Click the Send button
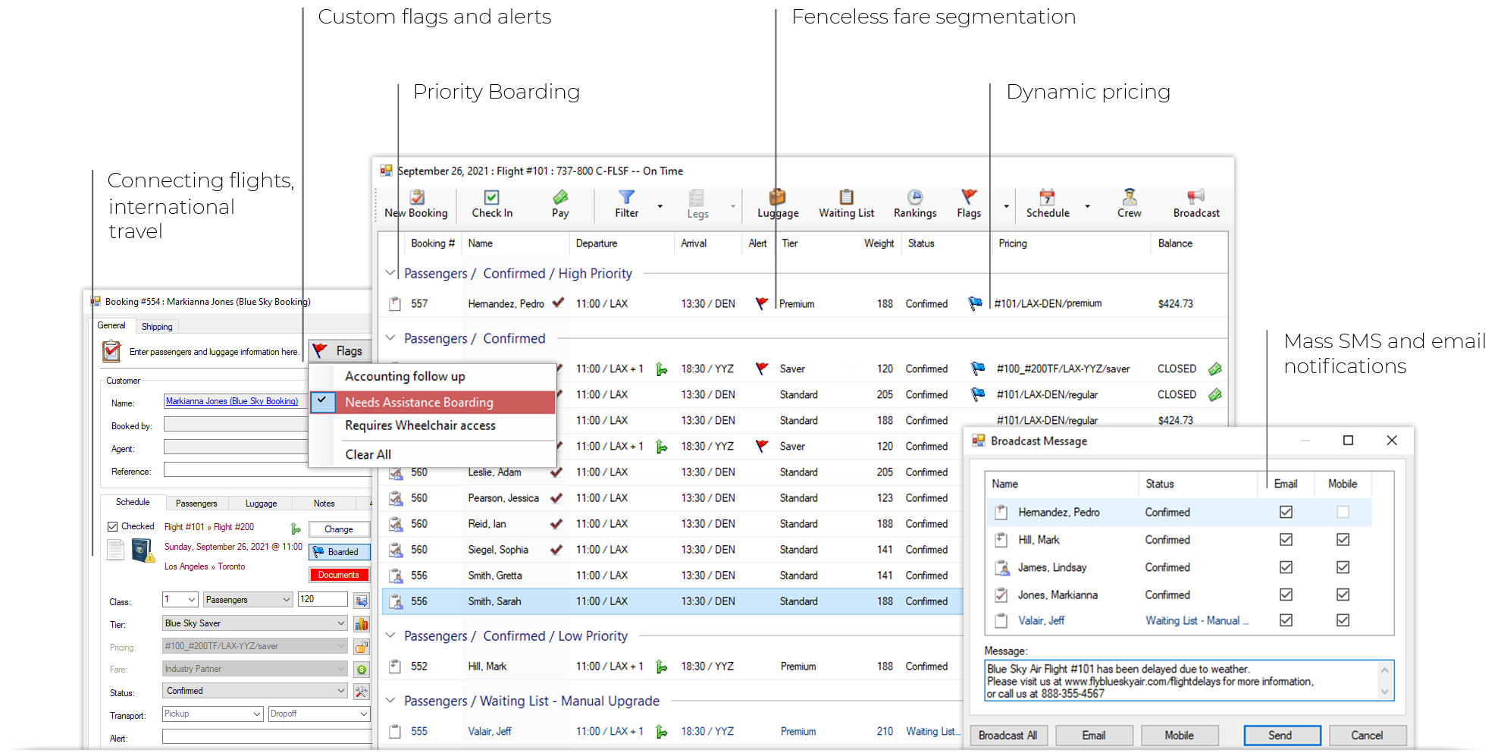Viewport: 1498px width, 753px height. pos(1281,736)
